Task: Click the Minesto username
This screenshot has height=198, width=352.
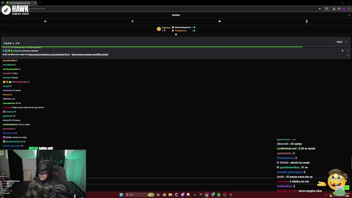Action: pyautogui.click(x=6, y=95)
